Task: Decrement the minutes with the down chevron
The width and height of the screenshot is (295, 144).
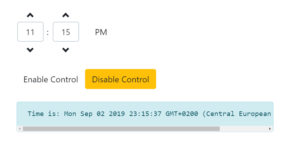Action: pos(66,50)
